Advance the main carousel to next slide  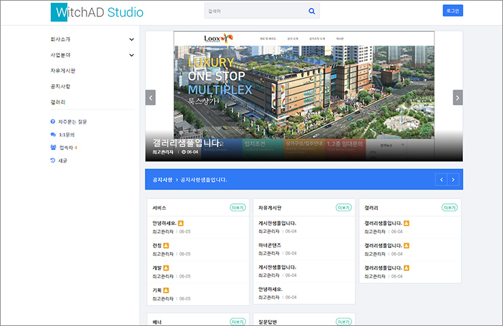coord(457,97)
